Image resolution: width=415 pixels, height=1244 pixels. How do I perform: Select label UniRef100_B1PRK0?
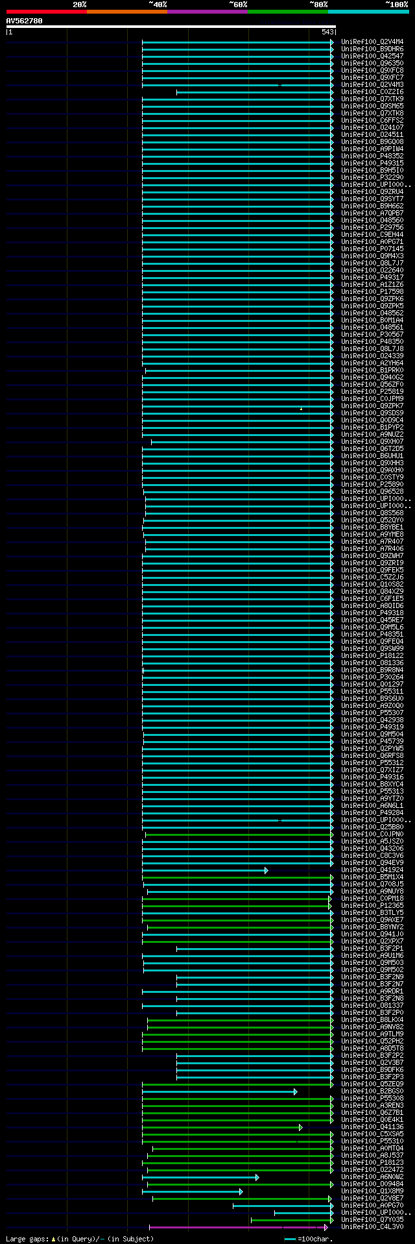coord(372,370)
